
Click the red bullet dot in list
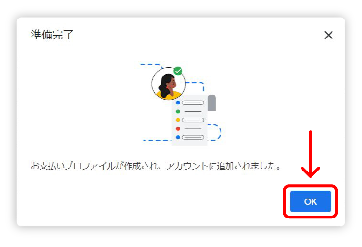coord(178,129)
